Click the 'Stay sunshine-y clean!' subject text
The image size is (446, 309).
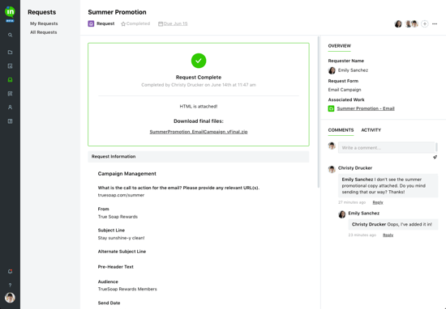coord(121,238)
